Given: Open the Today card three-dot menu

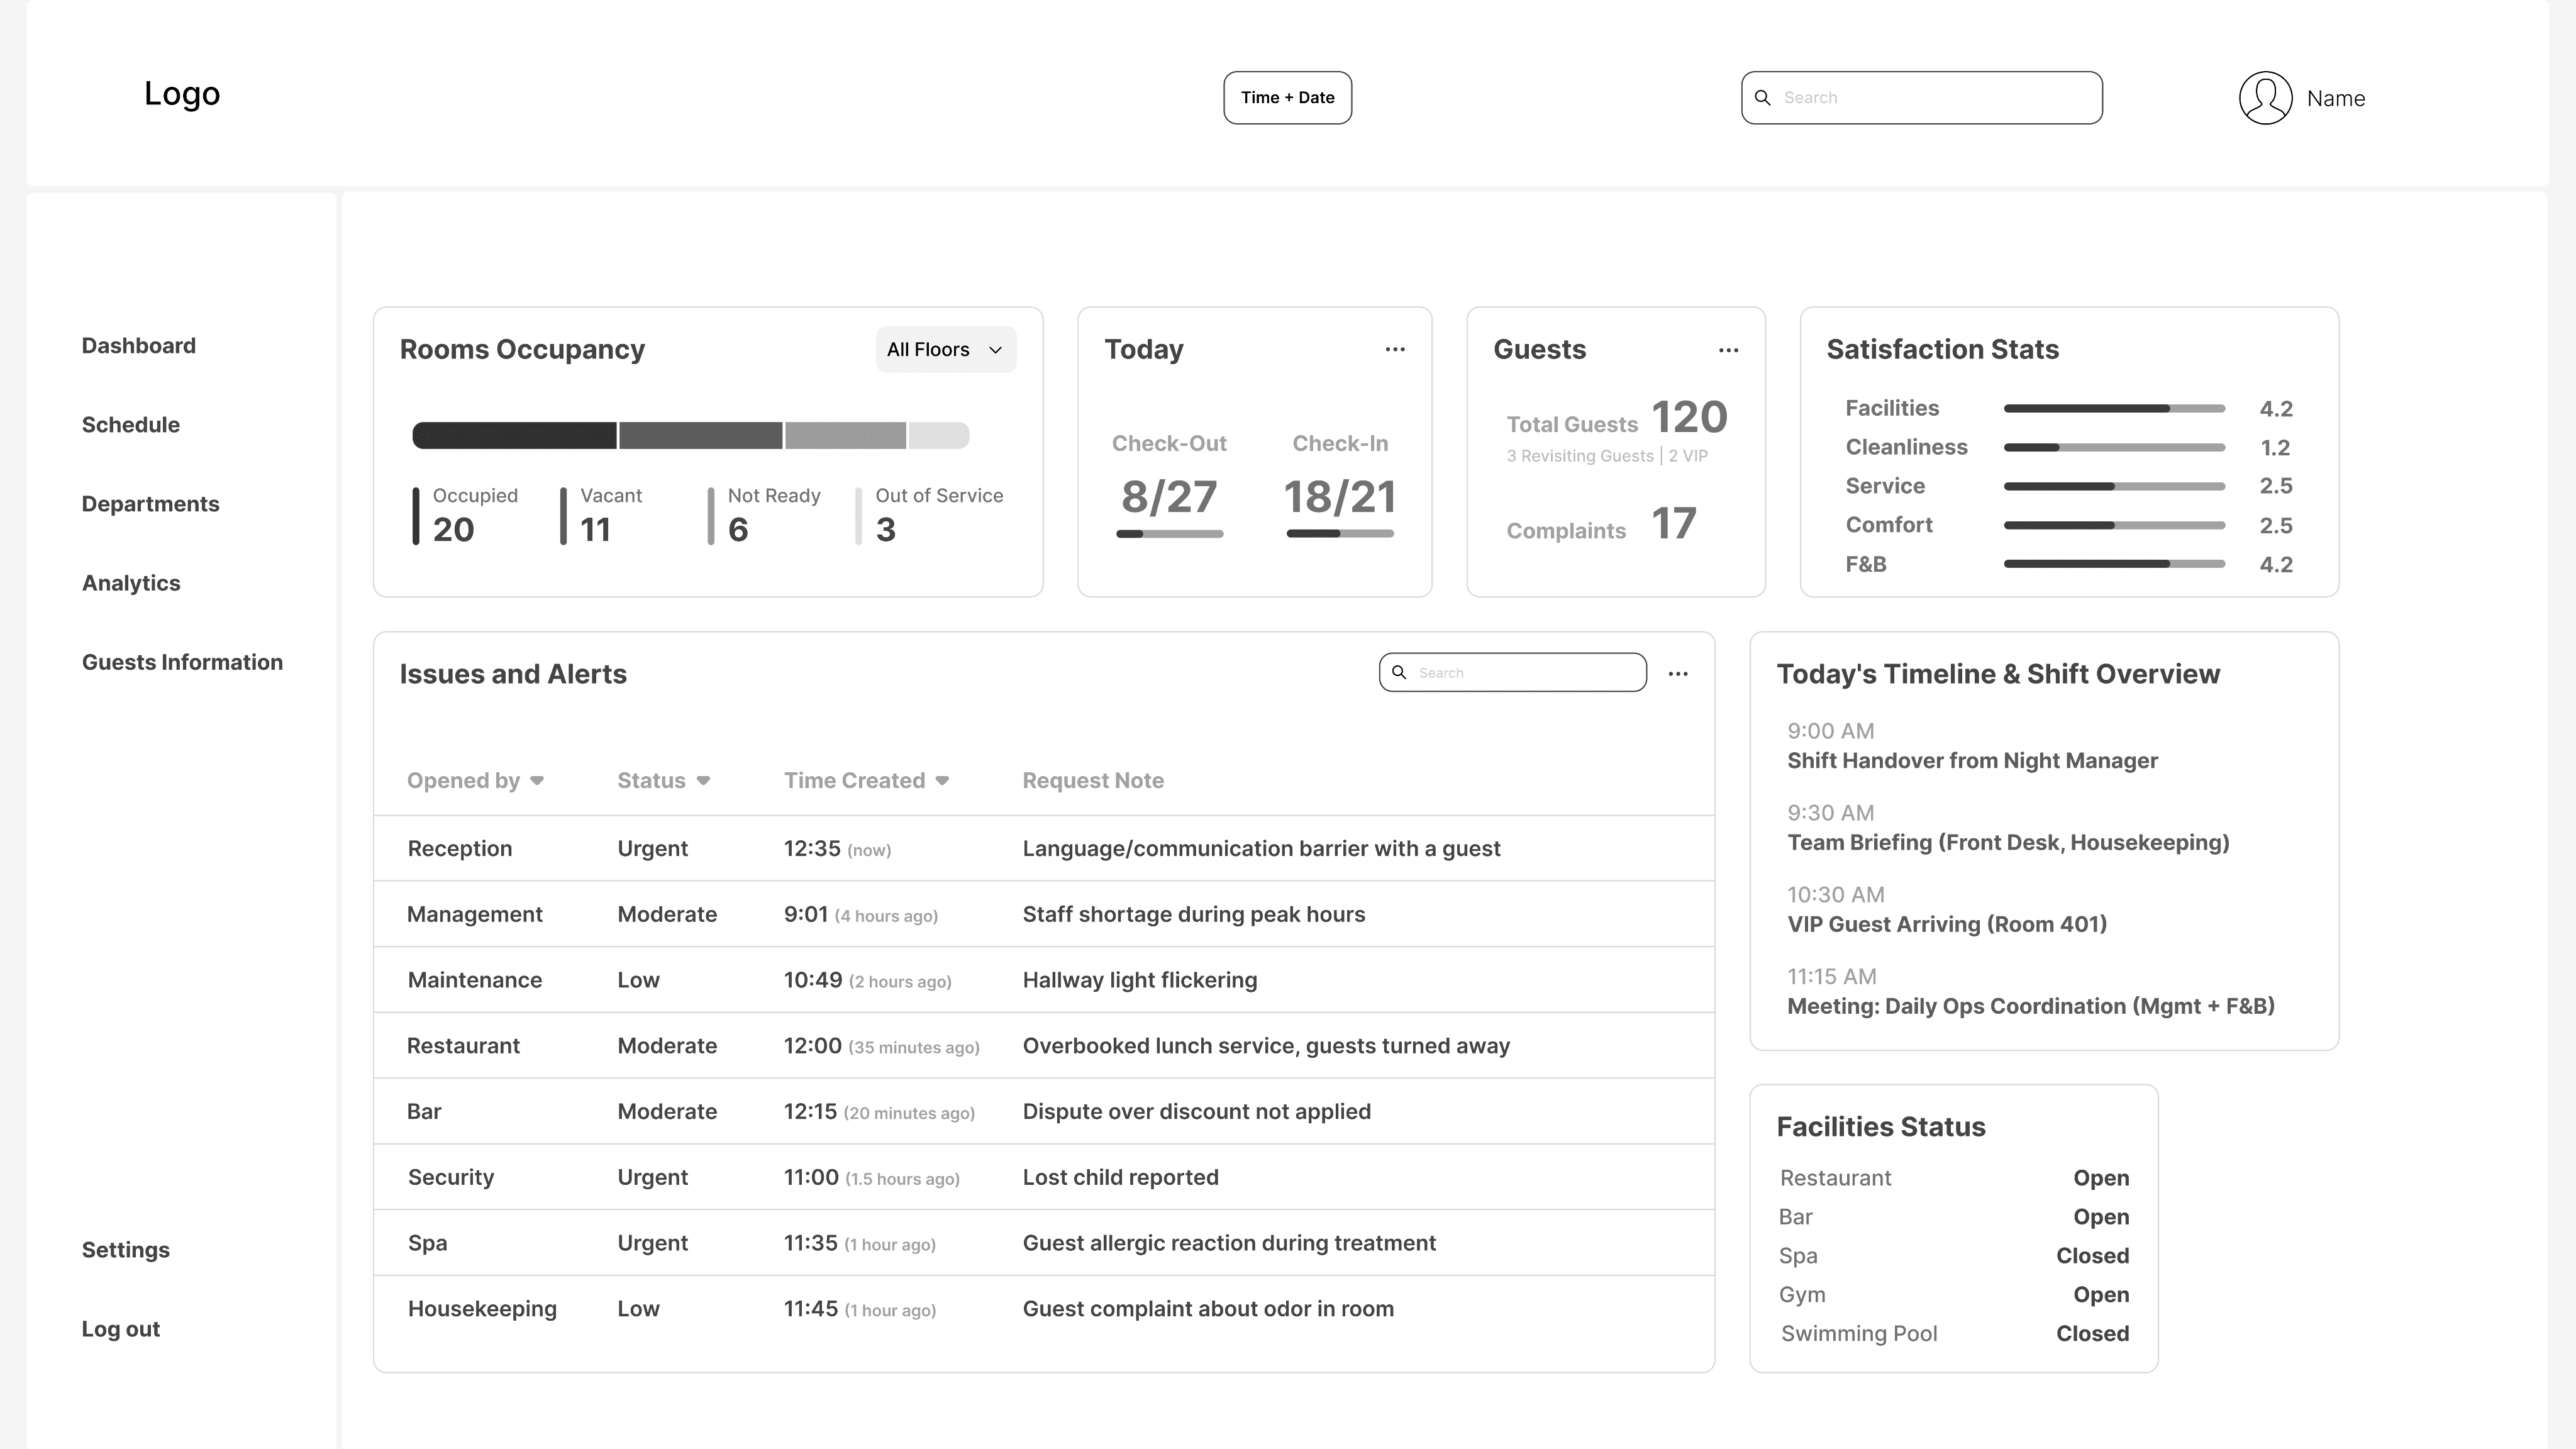Looking at the screenshot, I should point(1394,349).
